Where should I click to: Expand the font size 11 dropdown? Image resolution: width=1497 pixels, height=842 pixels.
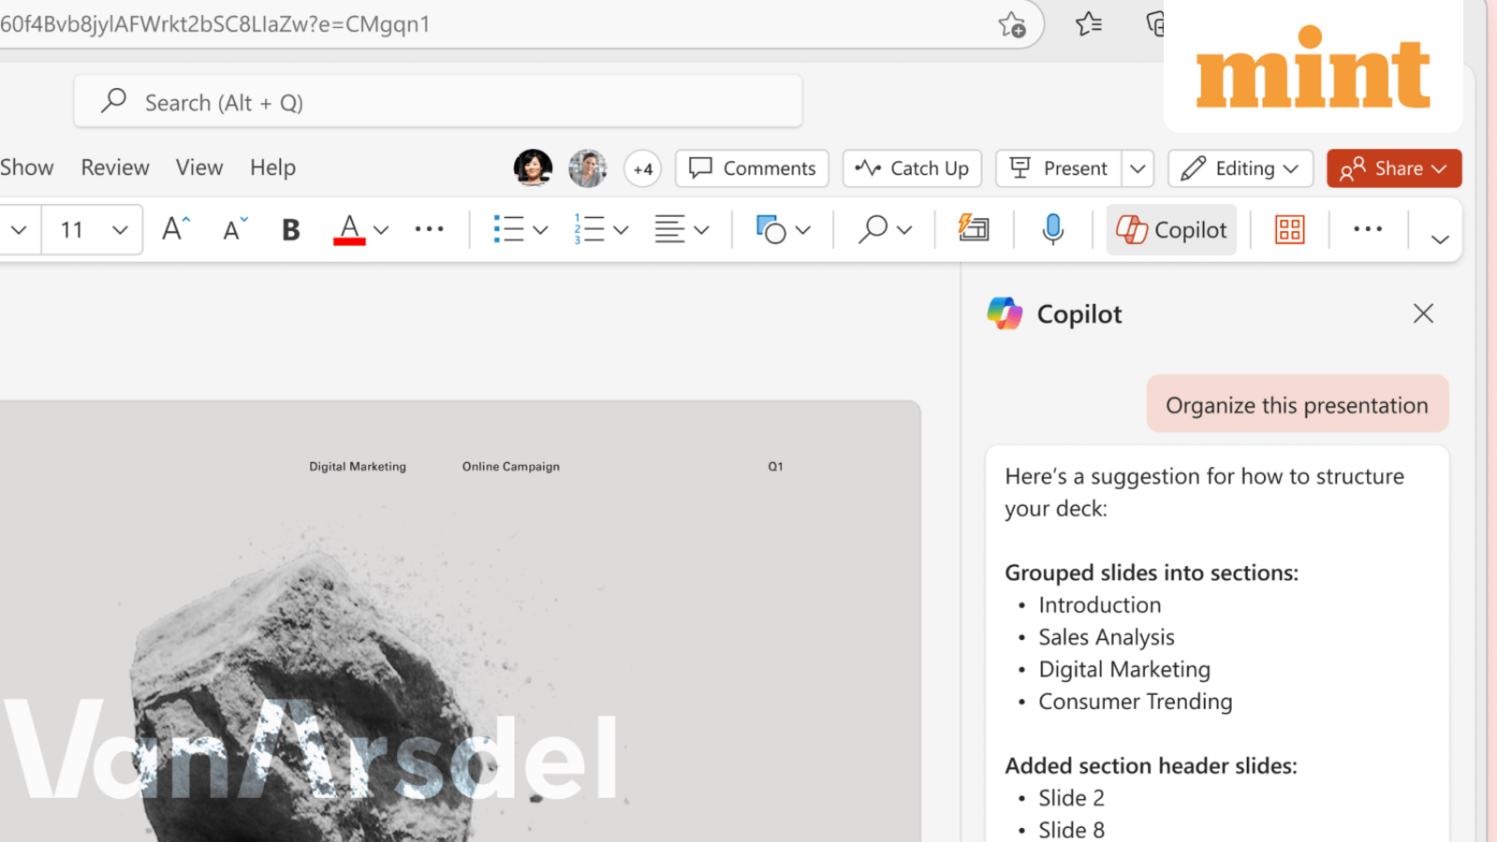point(120,230)
